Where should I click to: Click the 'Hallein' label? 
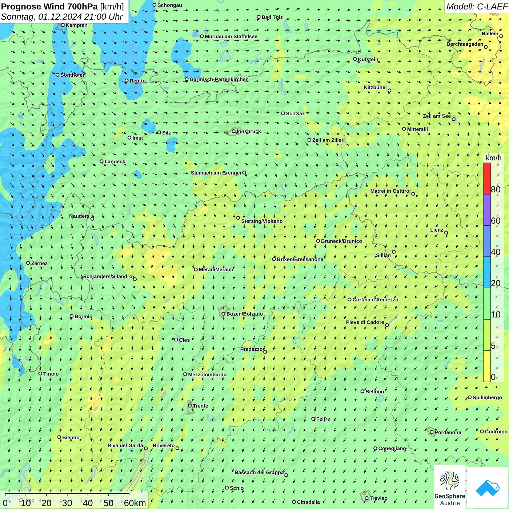click(490, 33)
